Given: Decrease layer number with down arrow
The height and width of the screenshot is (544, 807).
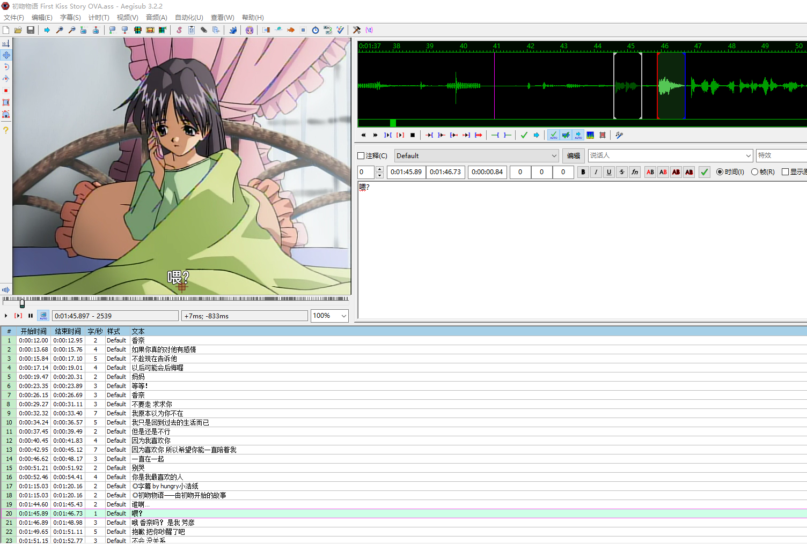Looking at the screenshot, I should click(379, 175).
